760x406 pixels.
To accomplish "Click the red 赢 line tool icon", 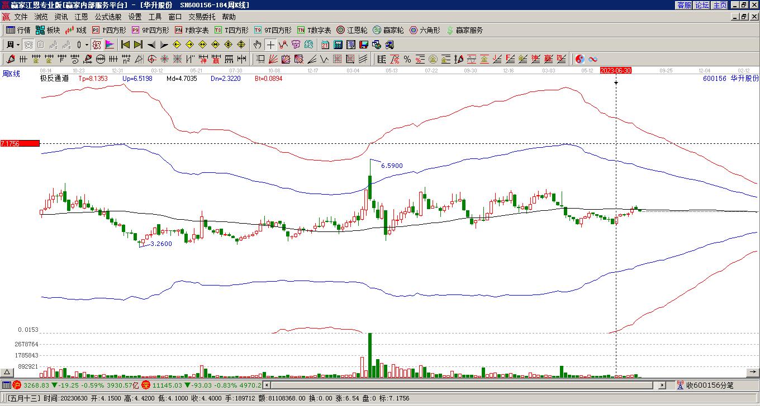I will tap(549, 59).
